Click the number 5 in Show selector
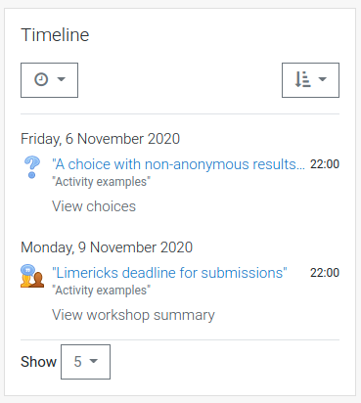Viewport: 361px width, 403px height. point(77,362)
